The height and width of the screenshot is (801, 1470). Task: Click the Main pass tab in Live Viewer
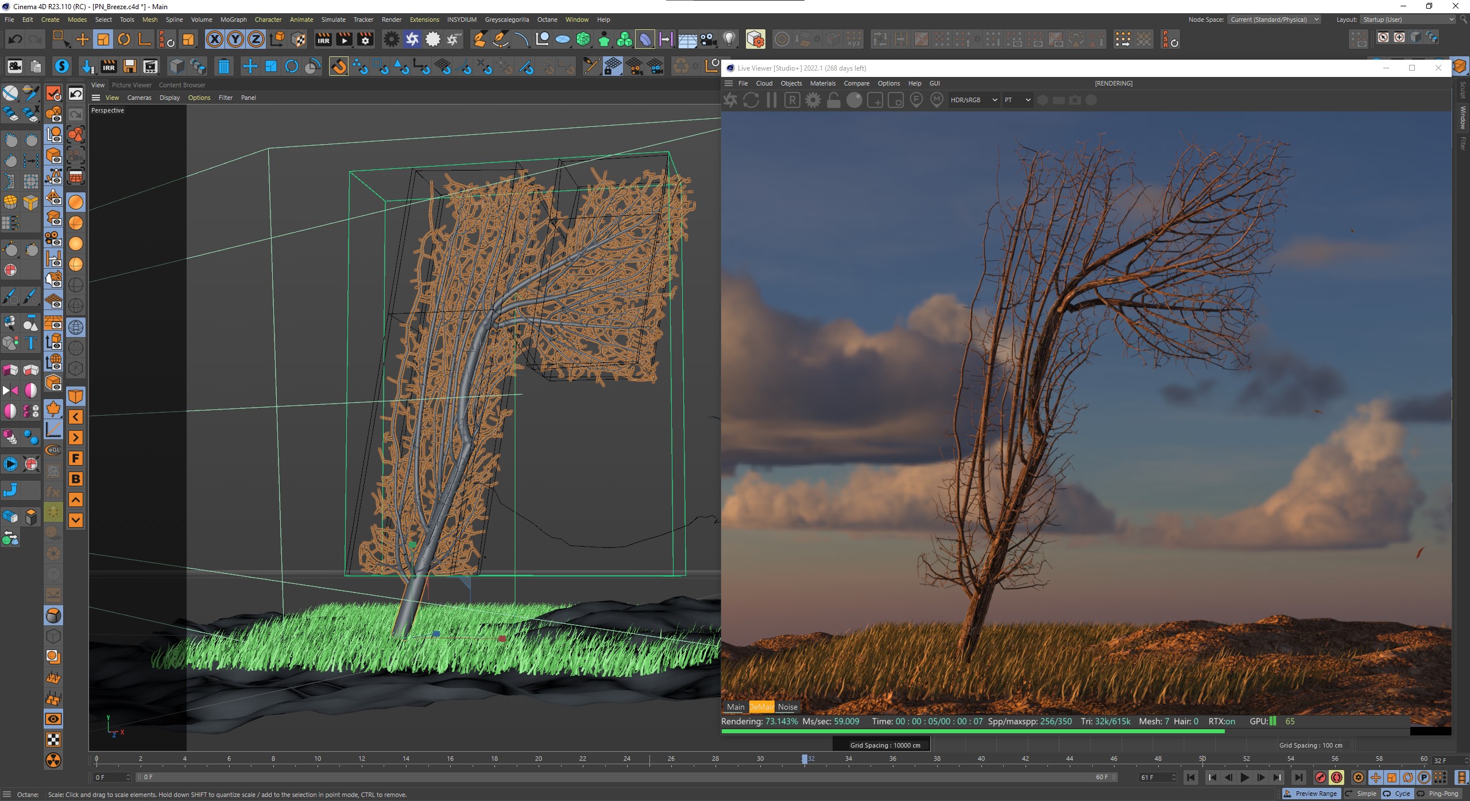click(x=736, y=707)
